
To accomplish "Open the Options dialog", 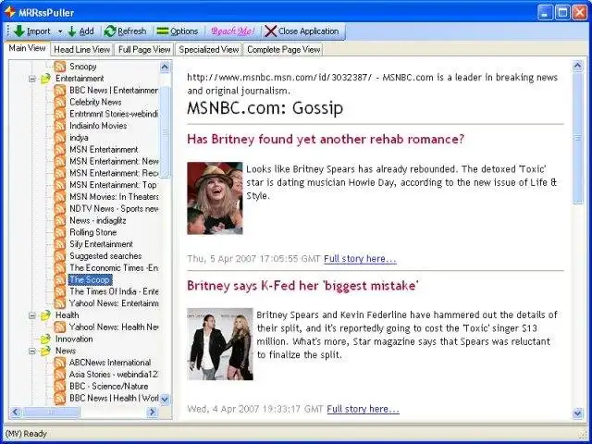I will click(x=178, y=31).
